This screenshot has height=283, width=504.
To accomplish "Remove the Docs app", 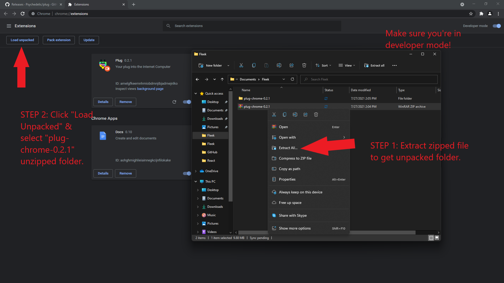I will click(x=125, y=173).
